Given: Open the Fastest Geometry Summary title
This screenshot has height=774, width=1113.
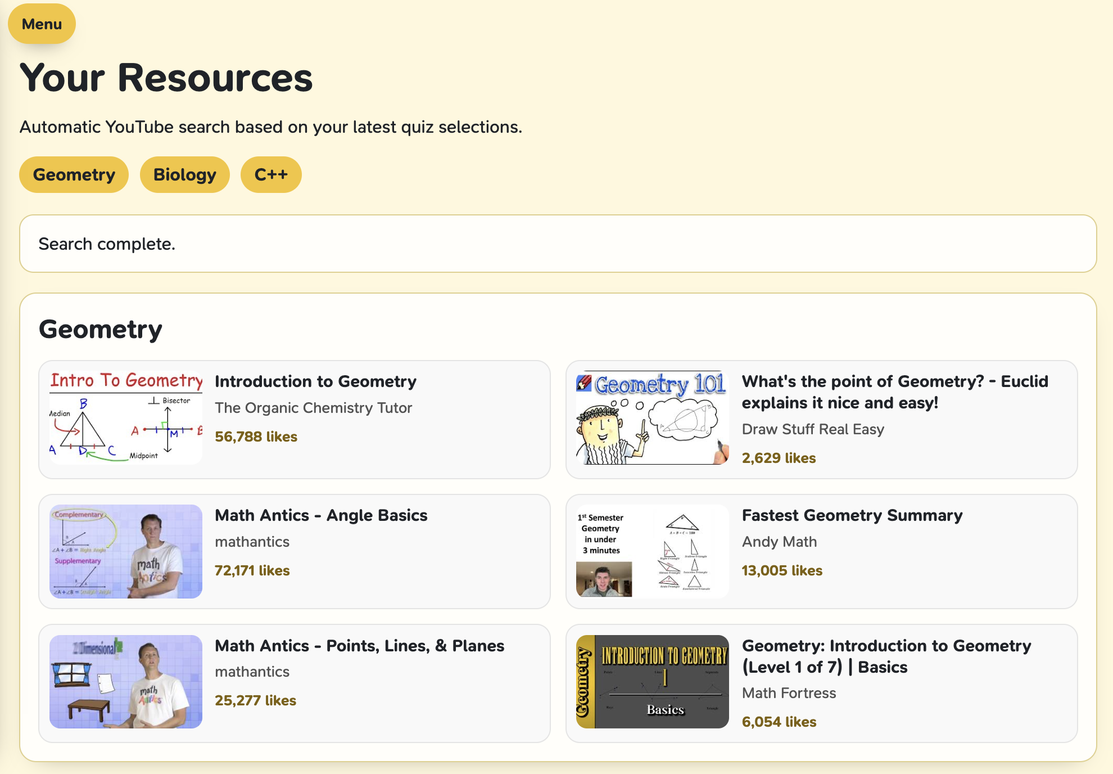Looking at the screenshot, I should [x=852, y=515].
